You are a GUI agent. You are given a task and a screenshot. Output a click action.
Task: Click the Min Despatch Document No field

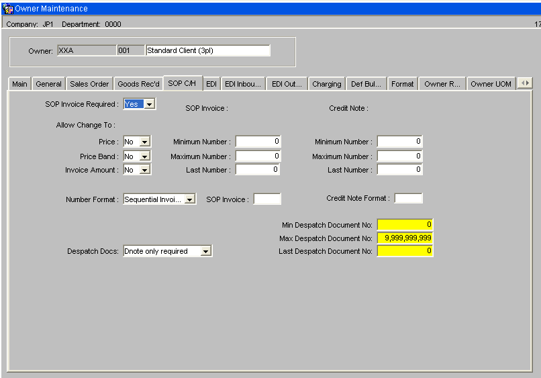[405, 224]
